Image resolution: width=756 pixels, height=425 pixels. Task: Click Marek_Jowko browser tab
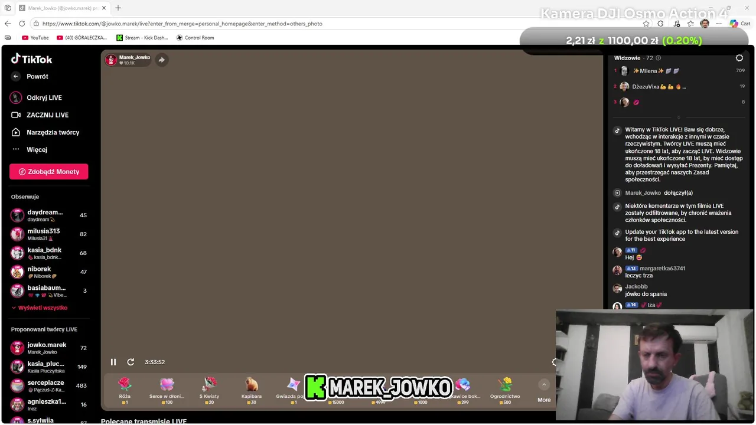(x=62, y=8)
